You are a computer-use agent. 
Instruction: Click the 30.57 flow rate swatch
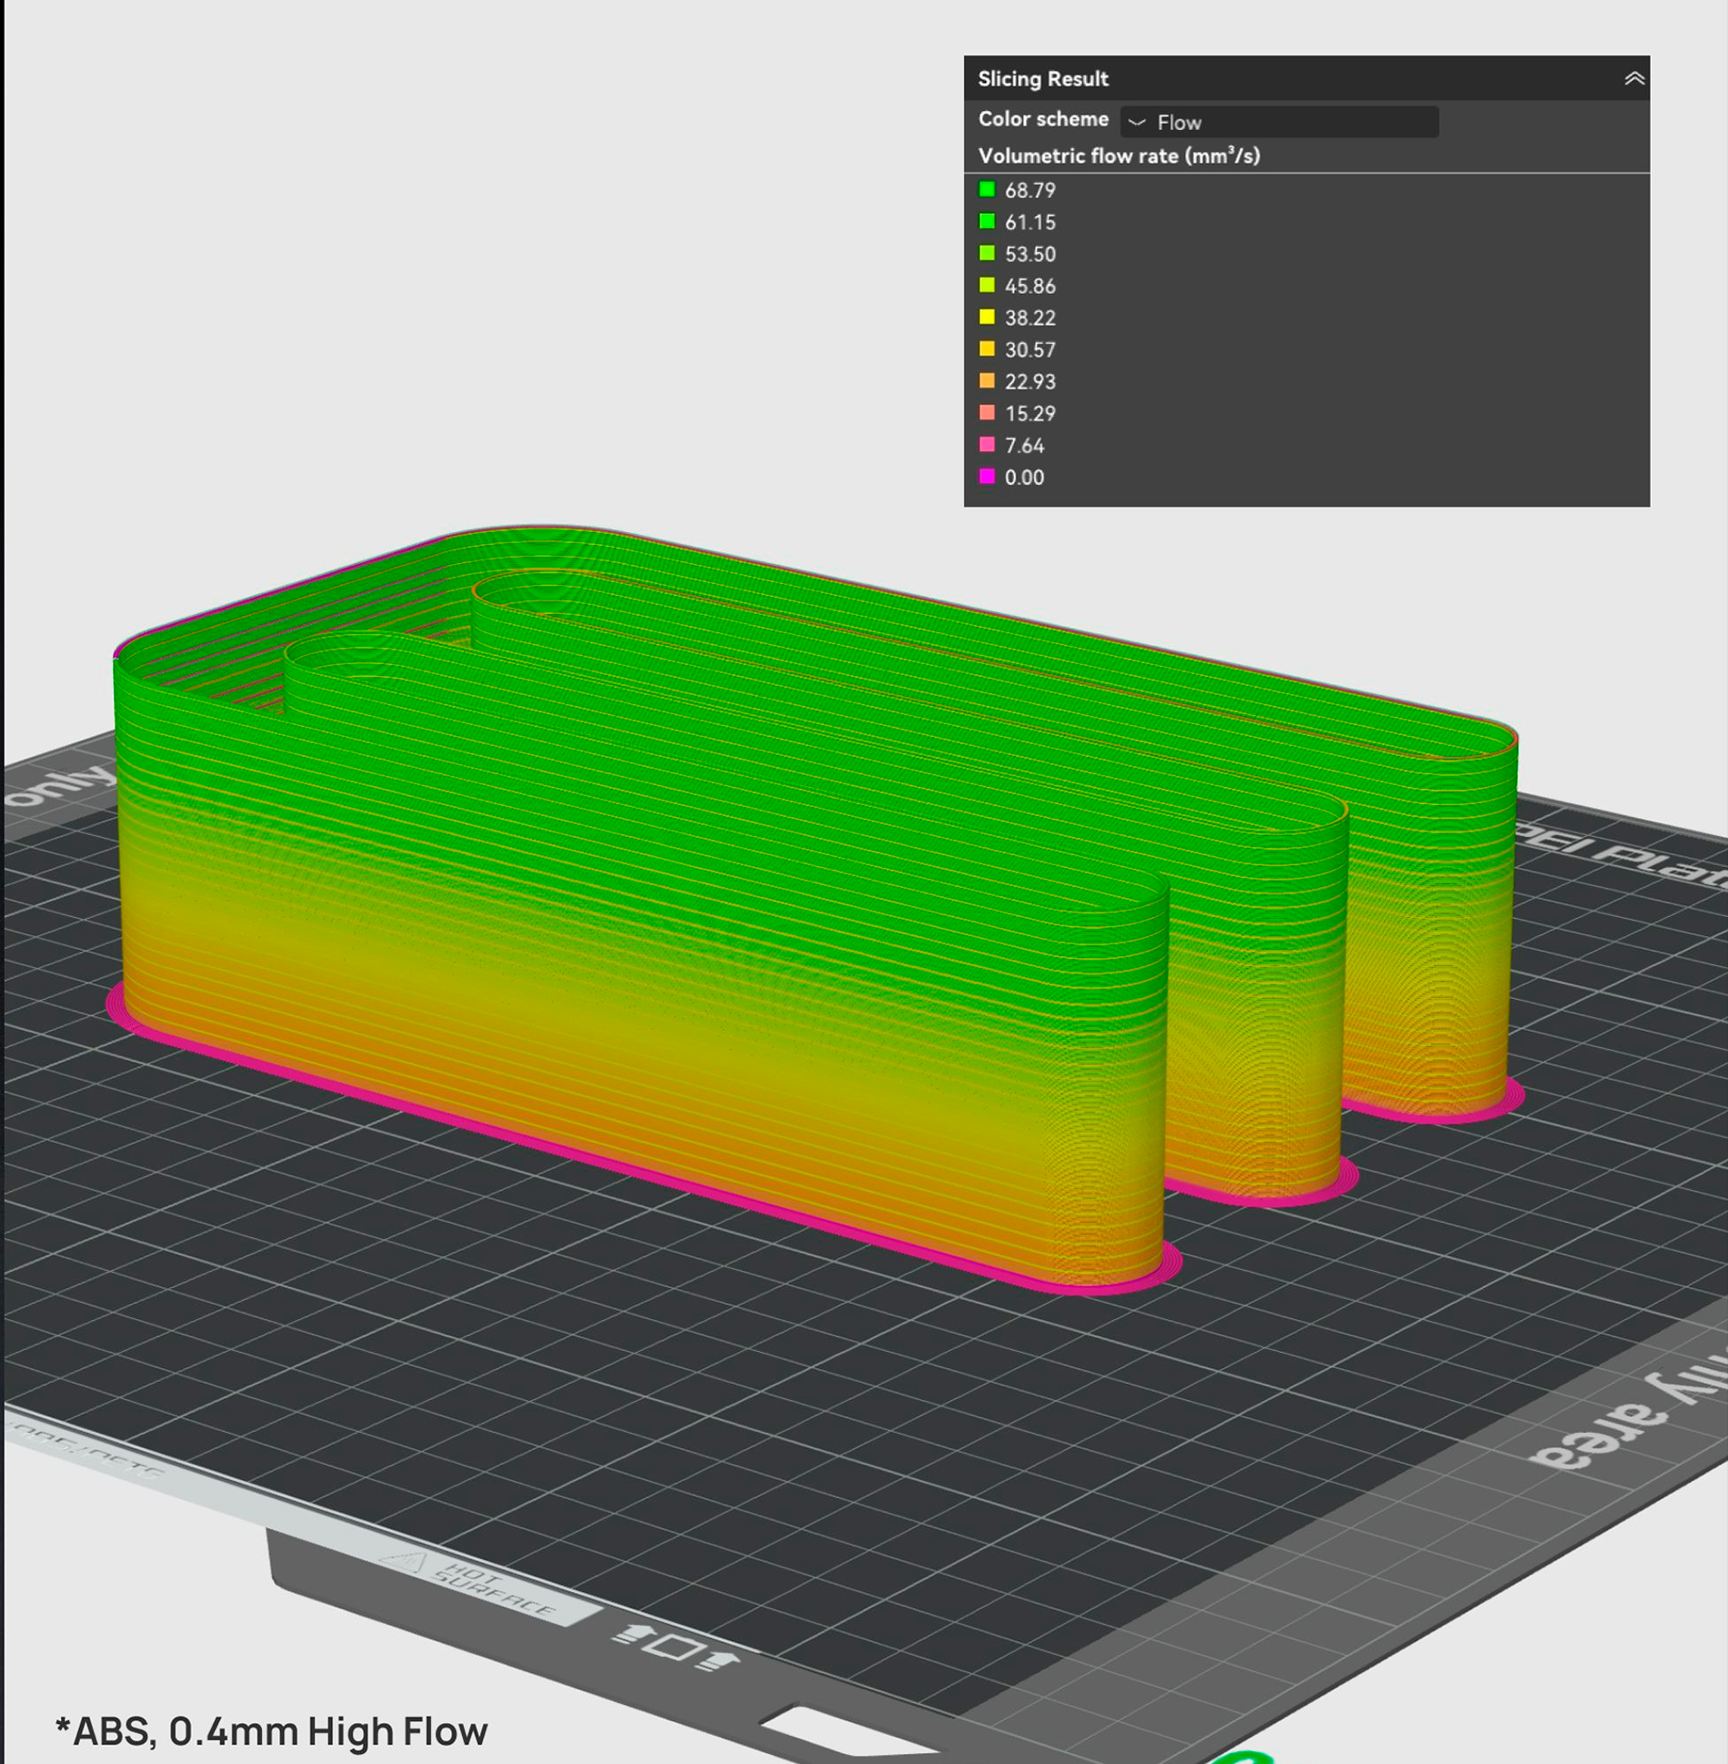pyautogui.click(x=987, y=349)
